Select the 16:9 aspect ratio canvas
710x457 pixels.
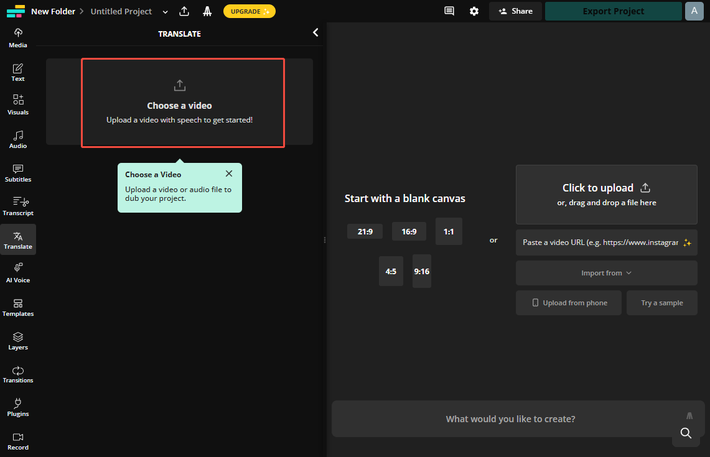[x=409, y=231]
